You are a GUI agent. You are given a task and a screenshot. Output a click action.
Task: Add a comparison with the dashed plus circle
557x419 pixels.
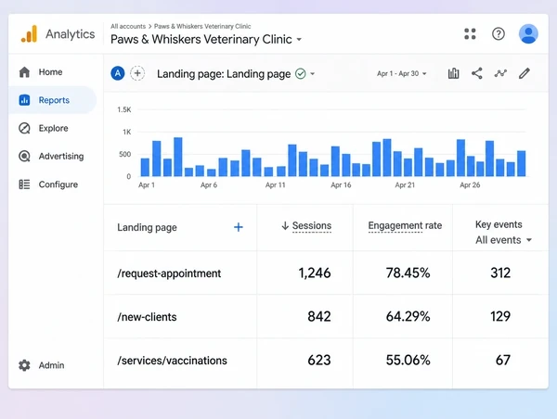137,73
